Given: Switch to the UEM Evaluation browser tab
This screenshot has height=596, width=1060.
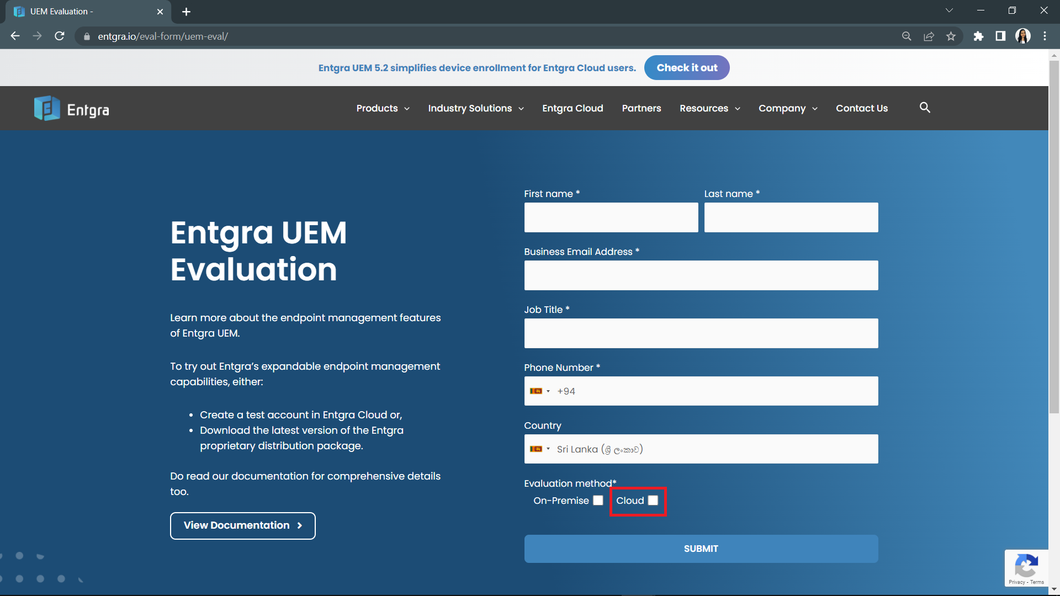Looking at the screenshot, I should tap(83, 11).
